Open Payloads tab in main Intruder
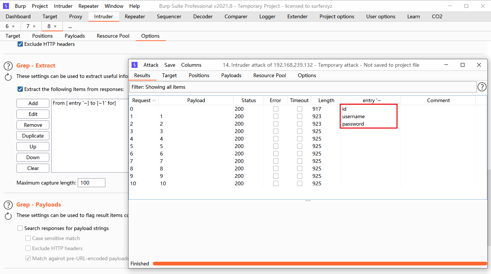This screenshot has width=491, height=274. tap(75, 36)
